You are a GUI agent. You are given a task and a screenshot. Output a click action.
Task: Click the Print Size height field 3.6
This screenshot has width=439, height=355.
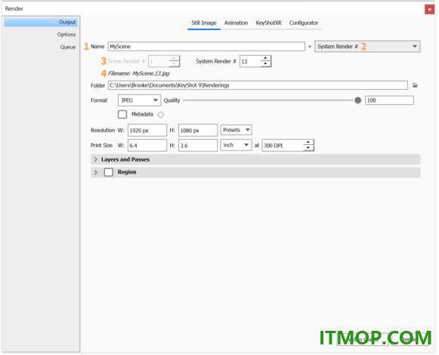pyautogui.click(x=198, y=145)
